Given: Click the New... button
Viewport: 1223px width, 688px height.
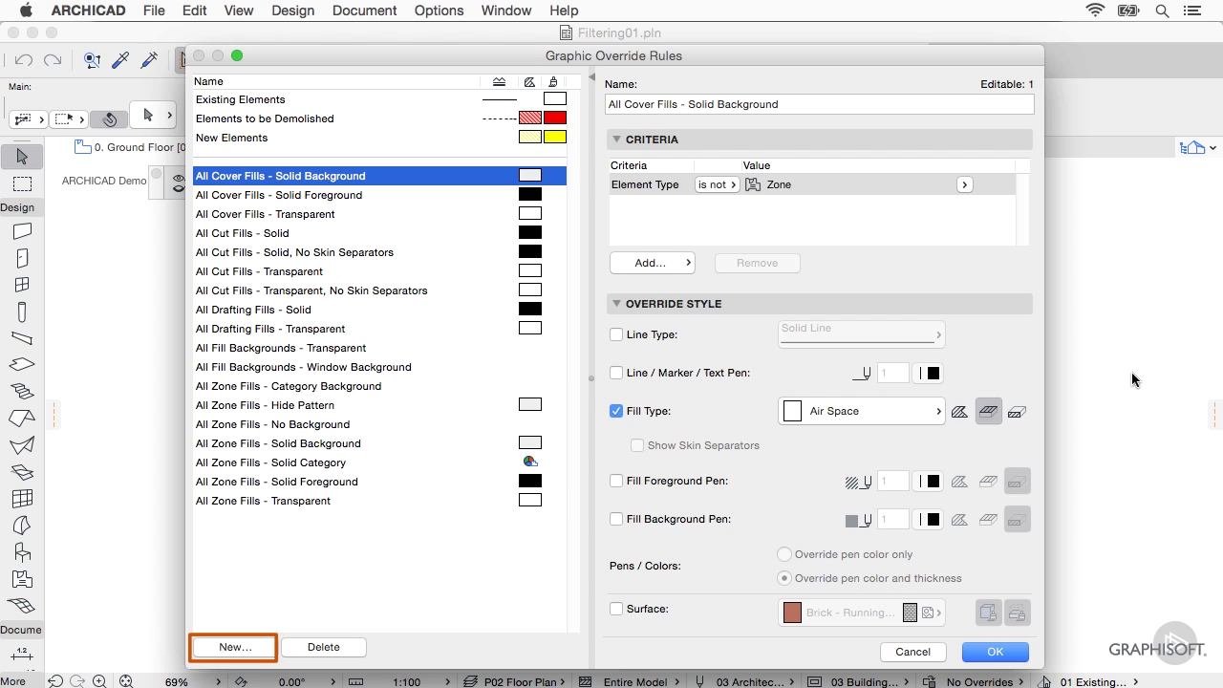Looking at the screenshot, I should pyautogui.click(x=235, y=647).
